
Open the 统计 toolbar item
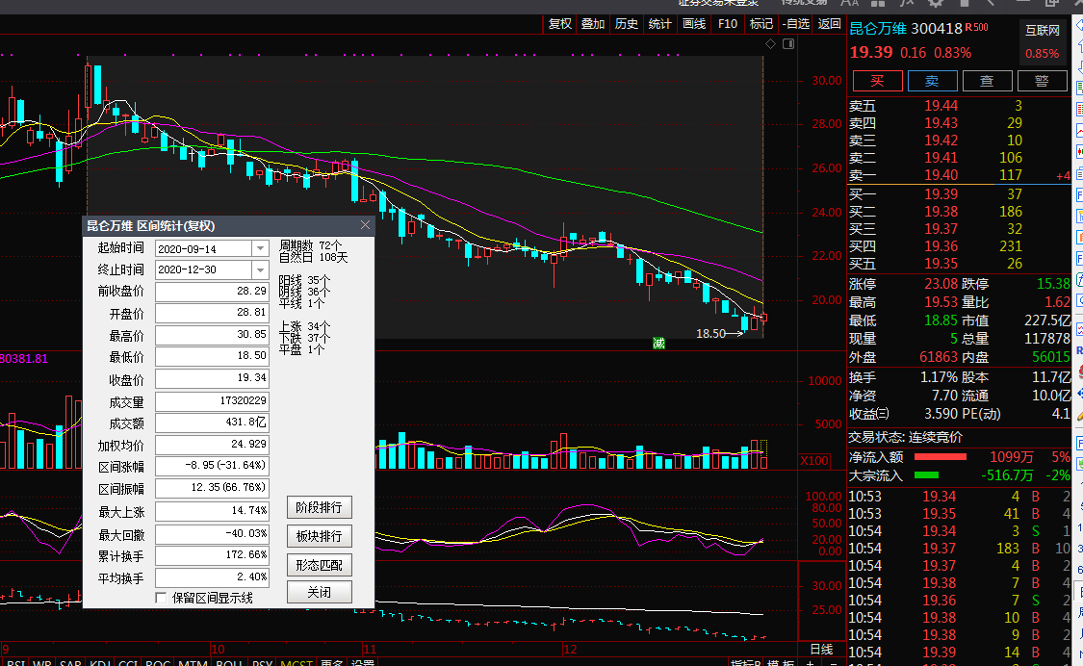[x=659, y=24]
